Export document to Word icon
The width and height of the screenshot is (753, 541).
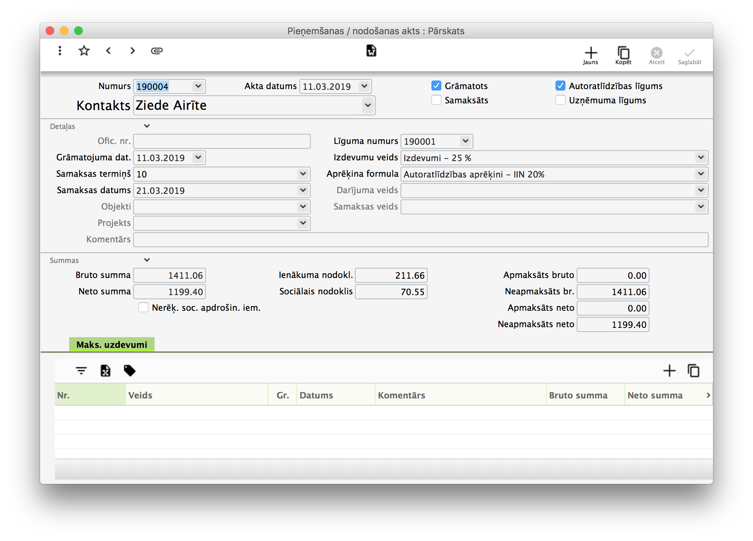(371, 51)
